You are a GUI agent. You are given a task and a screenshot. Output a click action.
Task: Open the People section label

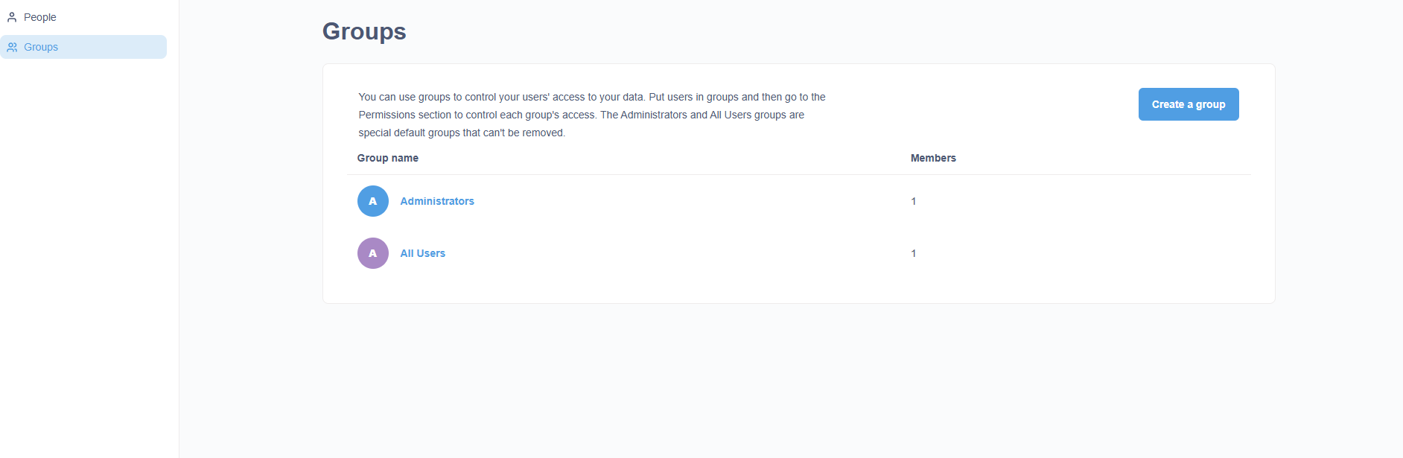point(40,17)
